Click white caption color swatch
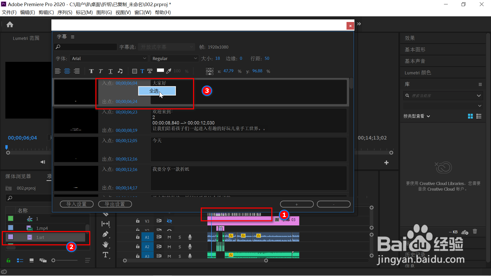The width and height of the screenshot is (491, 276). click(x=160, y=71)
